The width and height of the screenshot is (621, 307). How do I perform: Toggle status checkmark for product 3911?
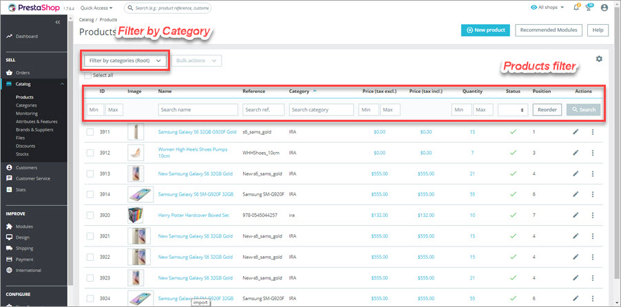(514, 132)
